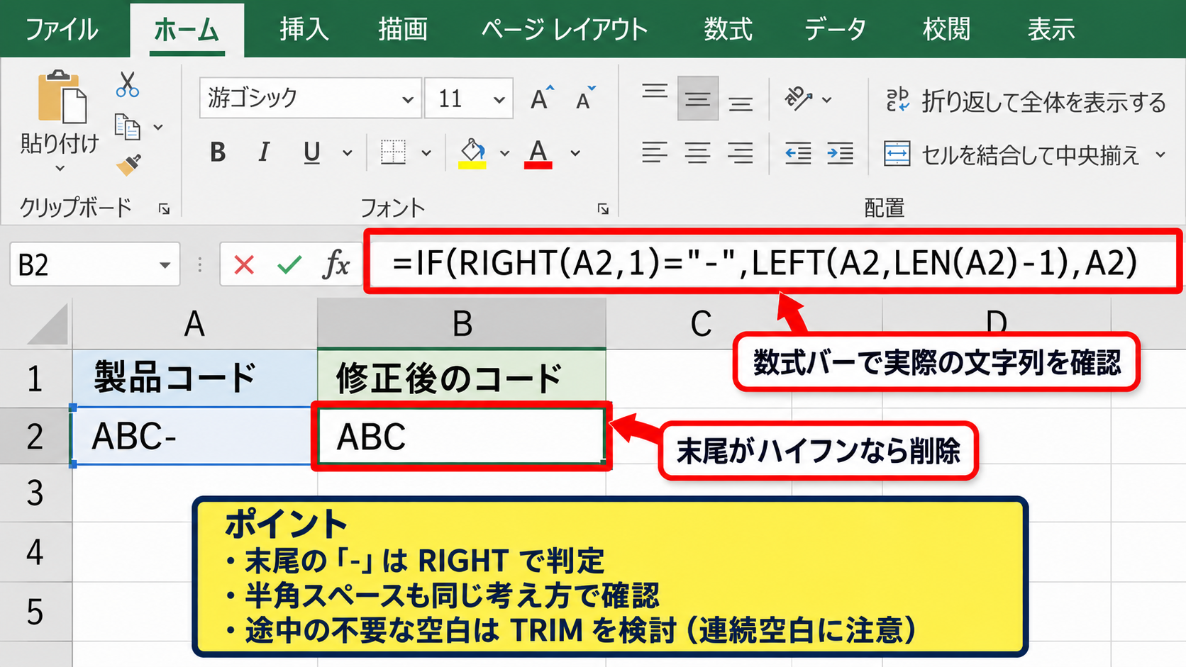Toggle Bold formatting
Screen dimensions: 1186x667
click(x=218, y=152)
